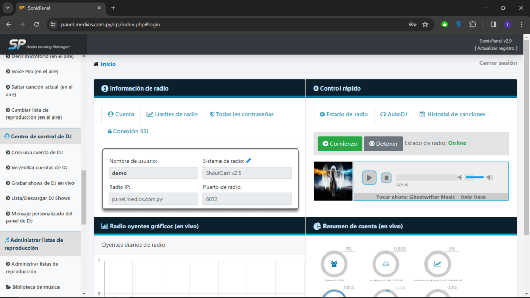This screenshot has width=530, height=298.
Task: Bookmark this page with the star icon
Action: click(x=425, y=24)
